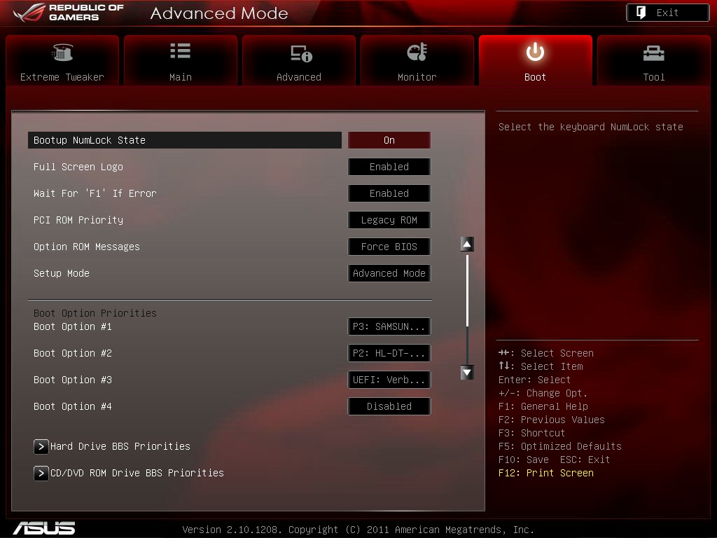Click the Exit button
717x538 pixels.
[667, 13]
